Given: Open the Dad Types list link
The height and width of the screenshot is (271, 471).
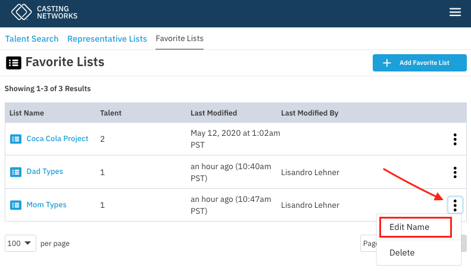Looking at the screenshot, I should [45, 172].
